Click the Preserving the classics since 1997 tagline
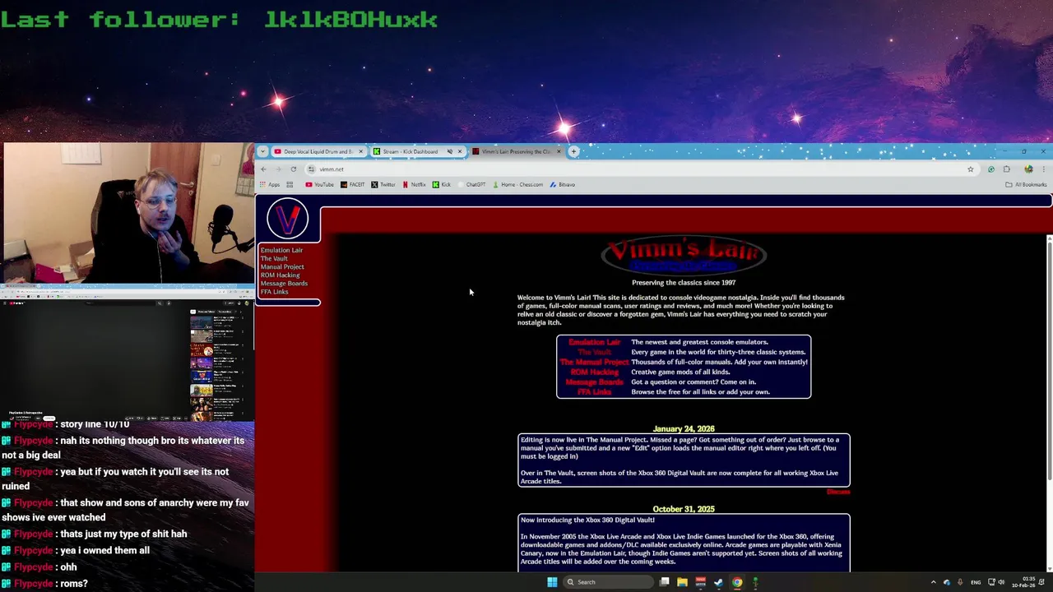This screenshot has width=1053, height=592. coord(684,282)
